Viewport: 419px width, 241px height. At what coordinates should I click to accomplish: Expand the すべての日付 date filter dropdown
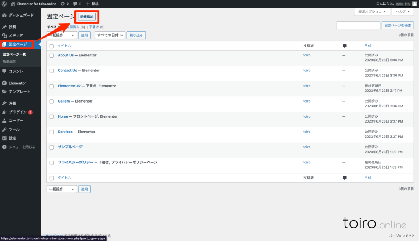(x=109, y=36)
